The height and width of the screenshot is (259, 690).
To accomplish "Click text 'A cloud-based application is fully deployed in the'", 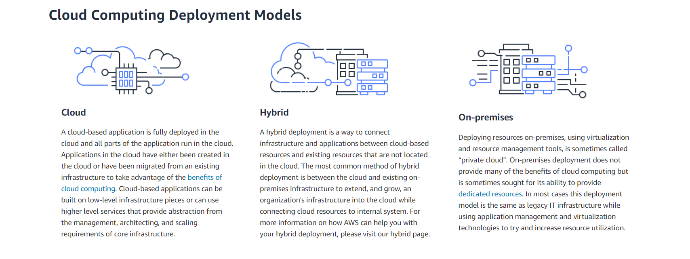I will click(x=140, y=132).
